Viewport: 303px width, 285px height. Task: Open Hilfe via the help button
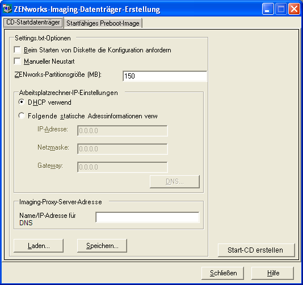coord(272,273)
